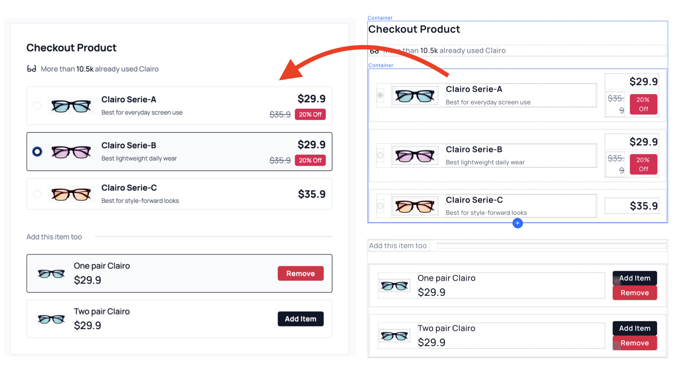685x377 pixels.
Task: Click the Two pair Clairo glasses icon in wireframe
Action: (394, 336)
